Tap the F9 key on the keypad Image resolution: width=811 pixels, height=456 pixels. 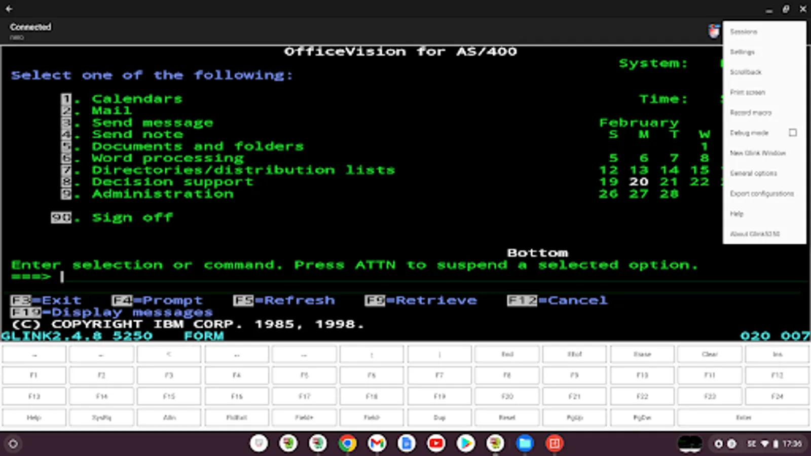[574, 375]
